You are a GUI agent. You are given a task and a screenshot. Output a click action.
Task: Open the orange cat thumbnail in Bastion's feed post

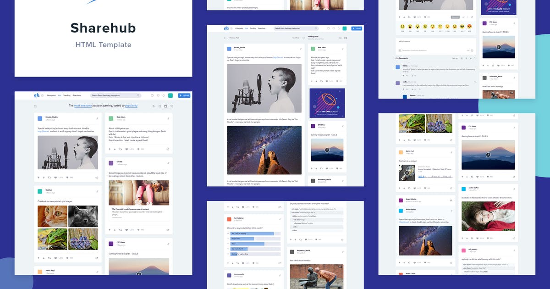point(52,216)
